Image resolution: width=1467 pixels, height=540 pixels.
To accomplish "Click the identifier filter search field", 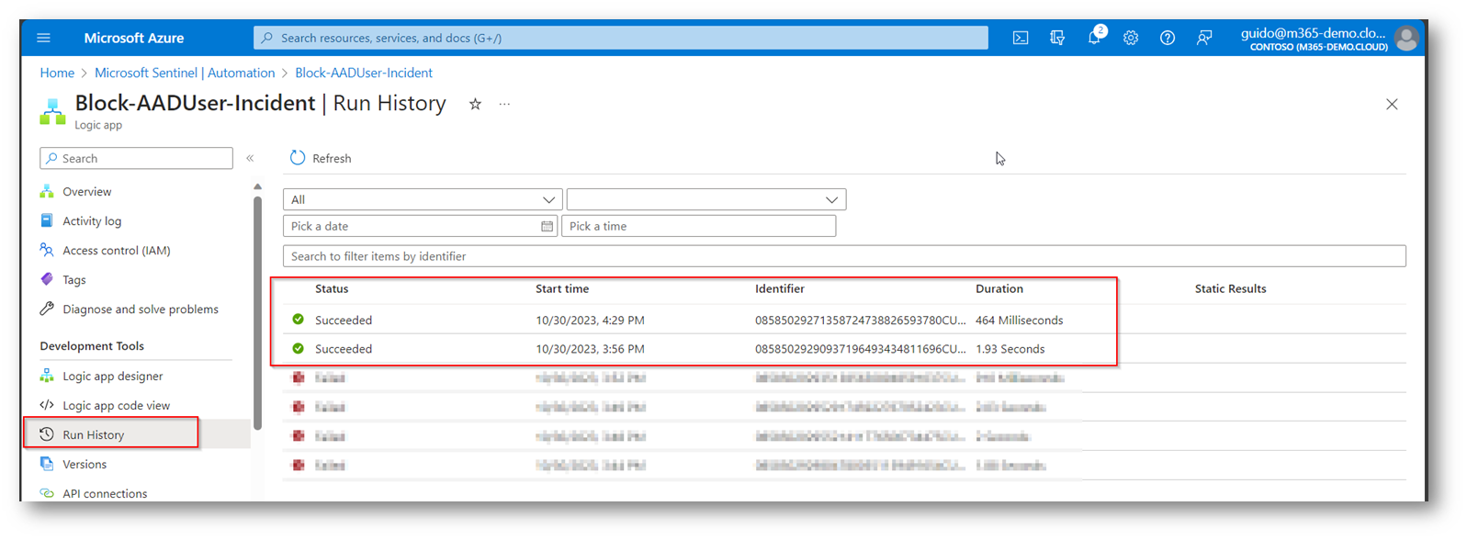I will pos(844,256).
